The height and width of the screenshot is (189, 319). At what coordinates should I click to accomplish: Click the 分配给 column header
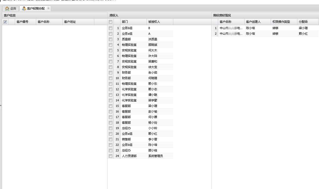click(303, 22)
